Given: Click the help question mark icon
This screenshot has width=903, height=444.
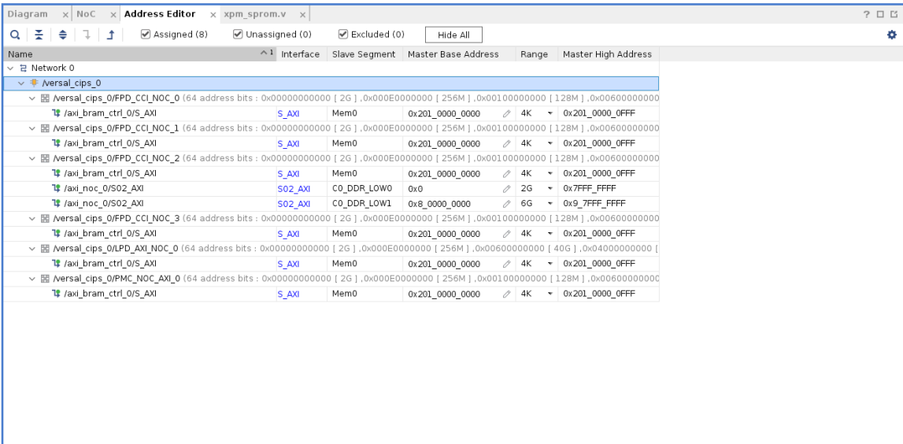Looking at the screenshot, I should point(867,16).
